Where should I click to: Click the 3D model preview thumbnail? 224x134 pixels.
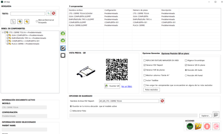86,71
